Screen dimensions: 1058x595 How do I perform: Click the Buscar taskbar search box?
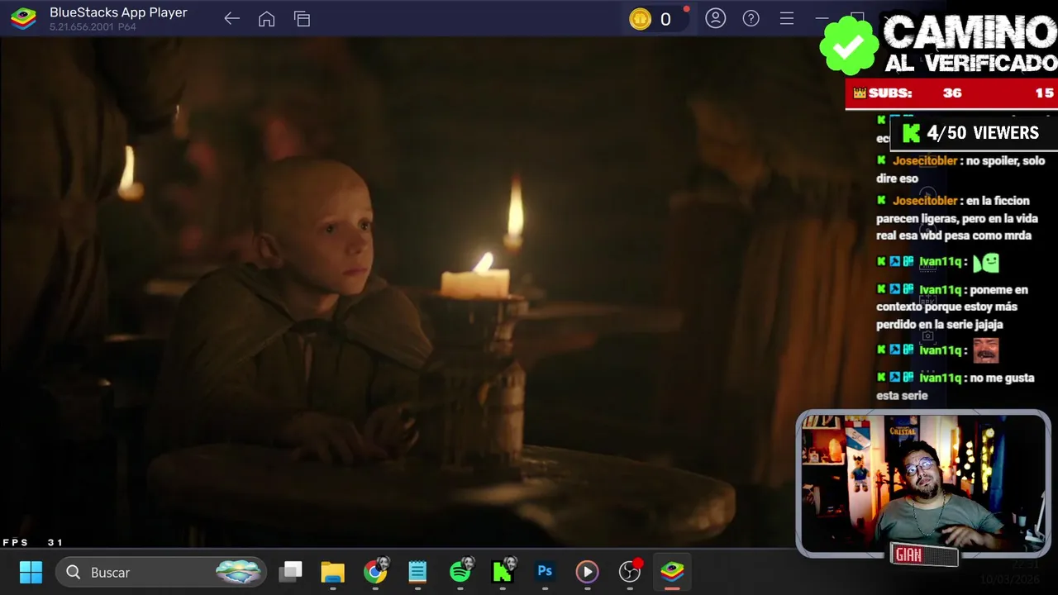160,572
